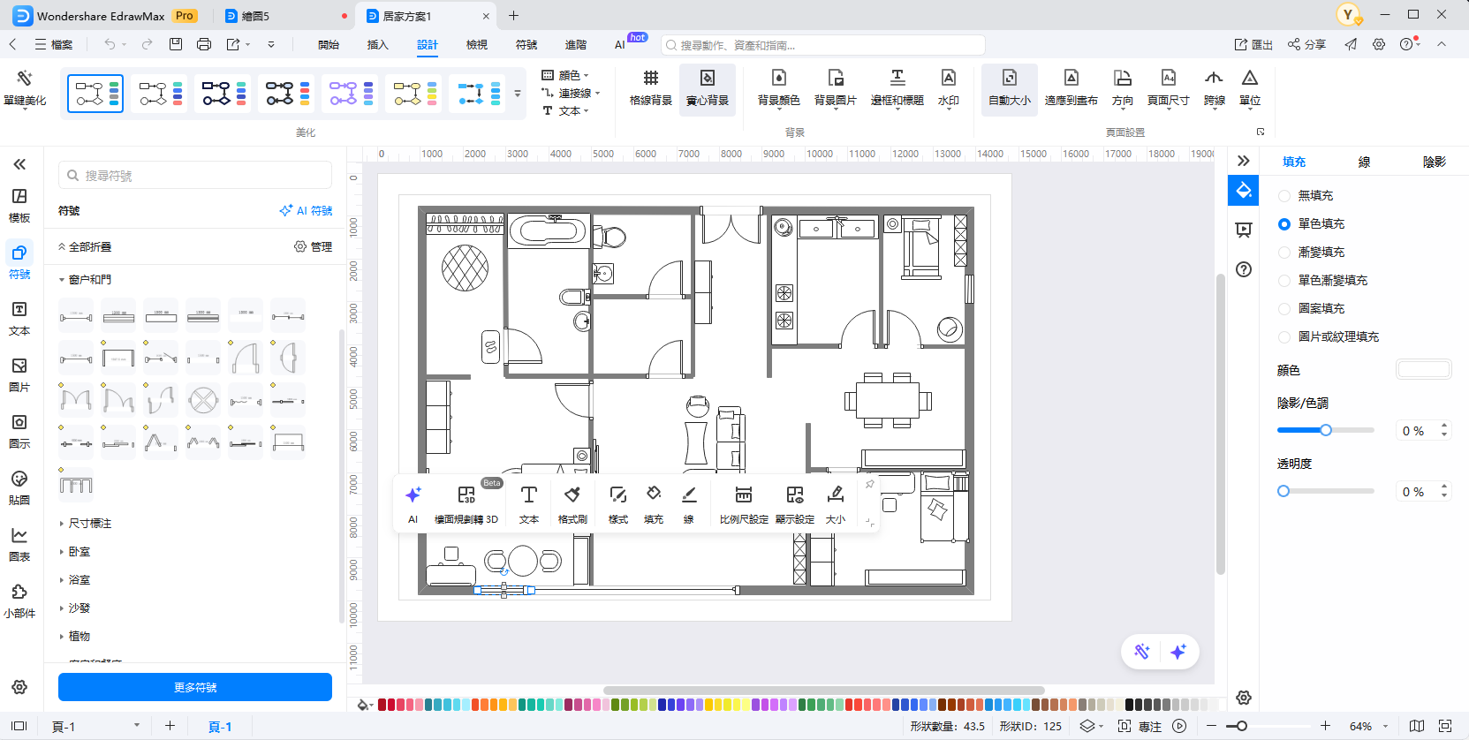The height and width of the screenshot is (740, 1469).
Task: Click the 更多符號 more symbols button
Action: click(195, 687)
